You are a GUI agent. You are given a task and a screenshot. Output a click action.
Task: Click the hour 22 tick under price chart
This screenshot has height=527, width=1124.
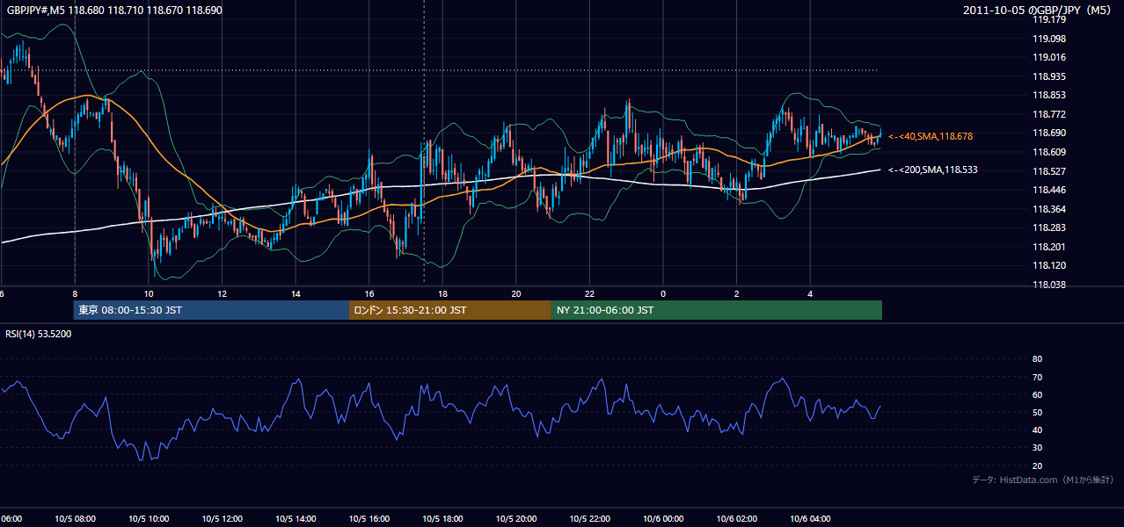589,293
